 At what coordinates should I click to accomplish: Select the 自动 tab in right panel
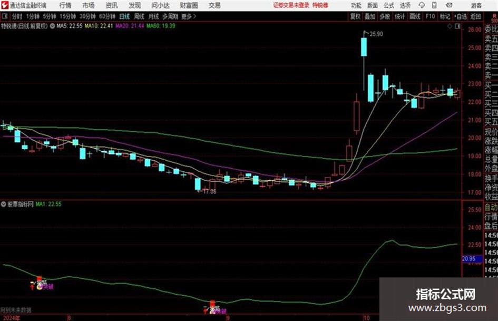tap(491, 207)
